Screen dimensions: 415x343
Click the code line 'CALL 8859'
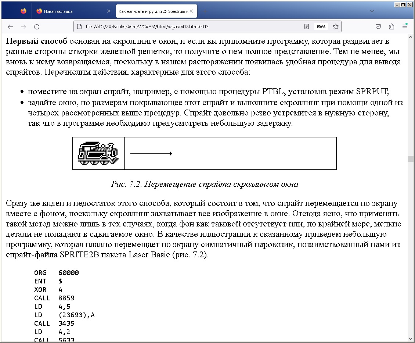[54, 298]
